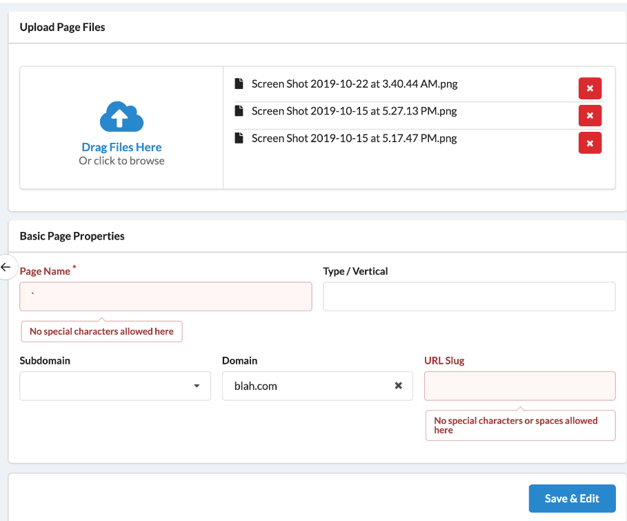Select Screen Shot 2019-10-15 at 5.27.13 PM.png
This screenshot has height=521, width=627.
(x=354, y=111)
